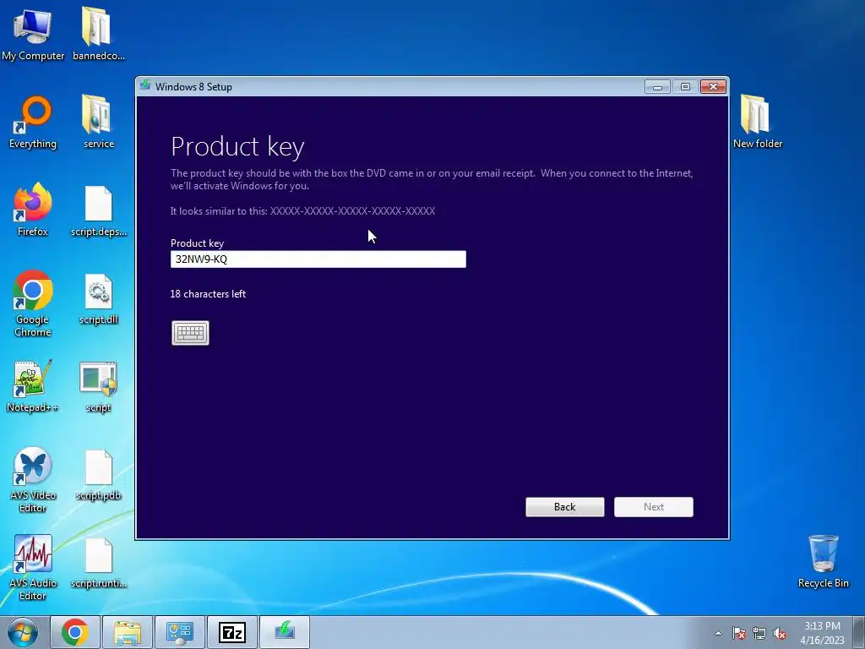Select the New folder desktop icon

click(x=757, y=123)
